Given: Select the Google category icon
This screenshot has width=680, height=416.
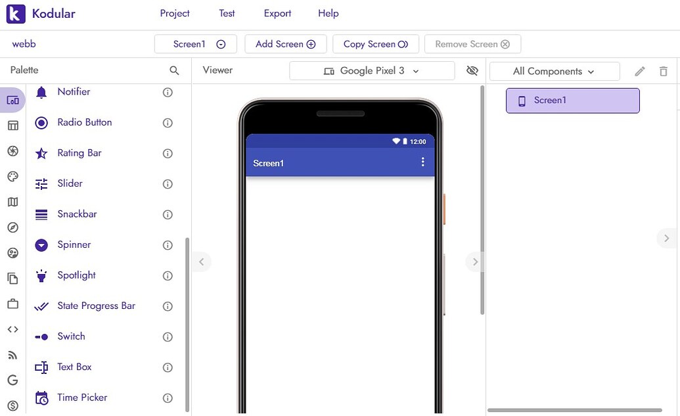Looking at the screenshot, I should click(x=13, y=380).
